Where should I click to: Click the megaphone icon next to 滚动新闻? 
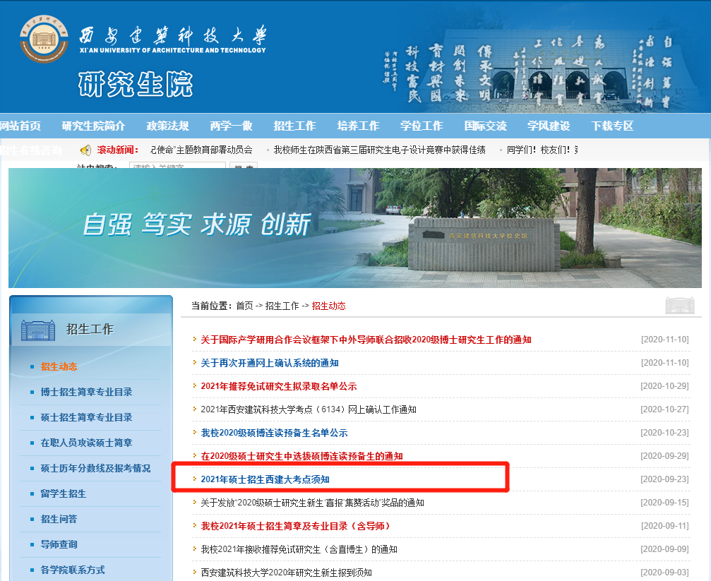[86, 150]
